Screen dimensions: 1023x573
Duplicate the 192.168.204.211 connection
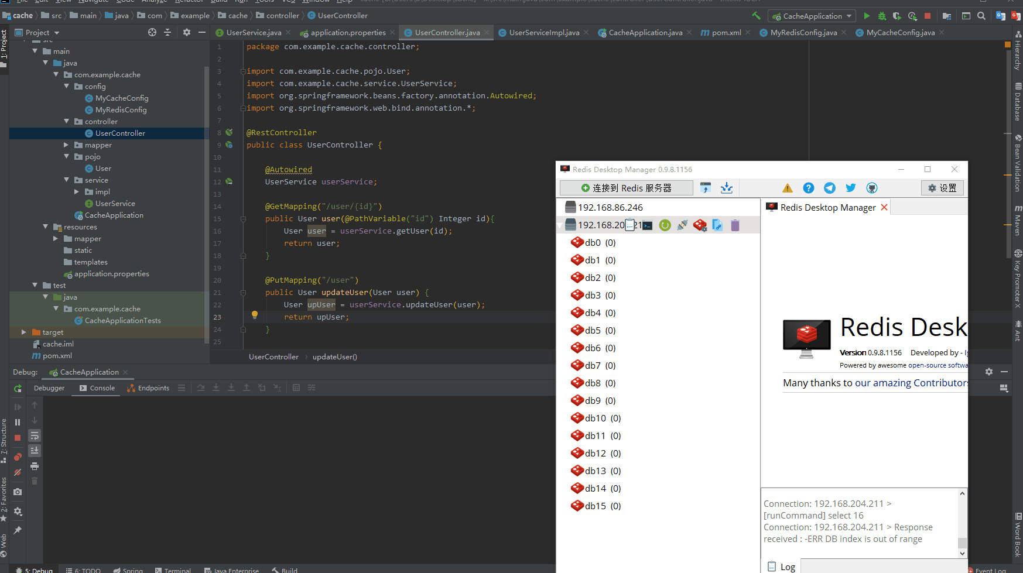(717, 225)
